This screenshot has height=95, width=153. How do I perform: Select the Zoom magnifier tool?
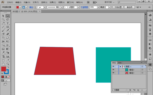tap(8, 64)
